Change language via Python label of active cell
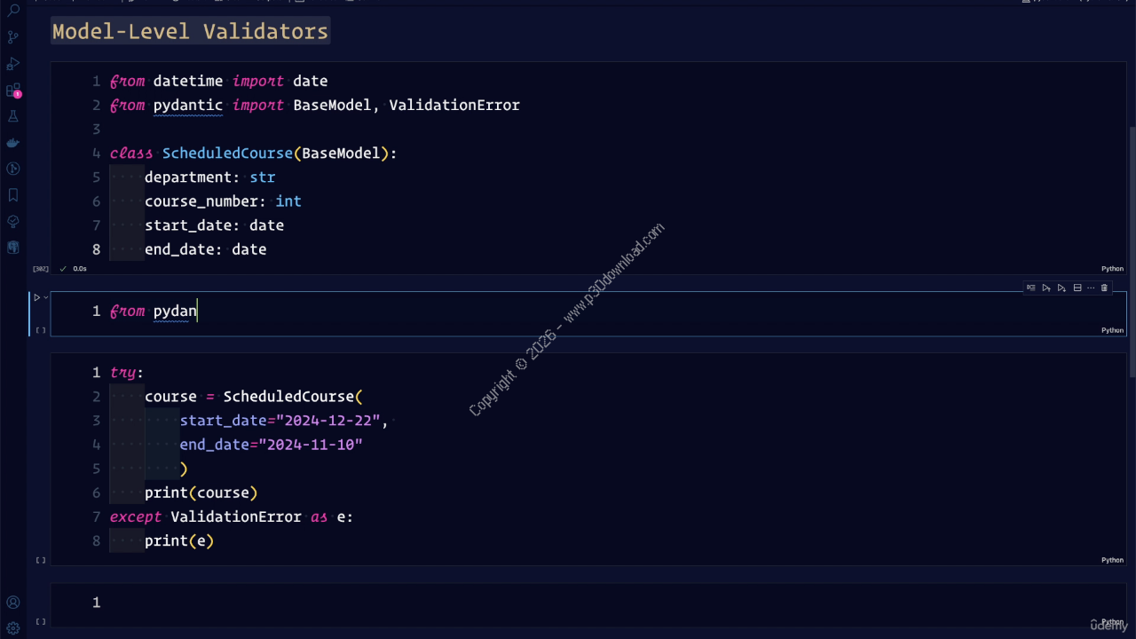 1112,330
